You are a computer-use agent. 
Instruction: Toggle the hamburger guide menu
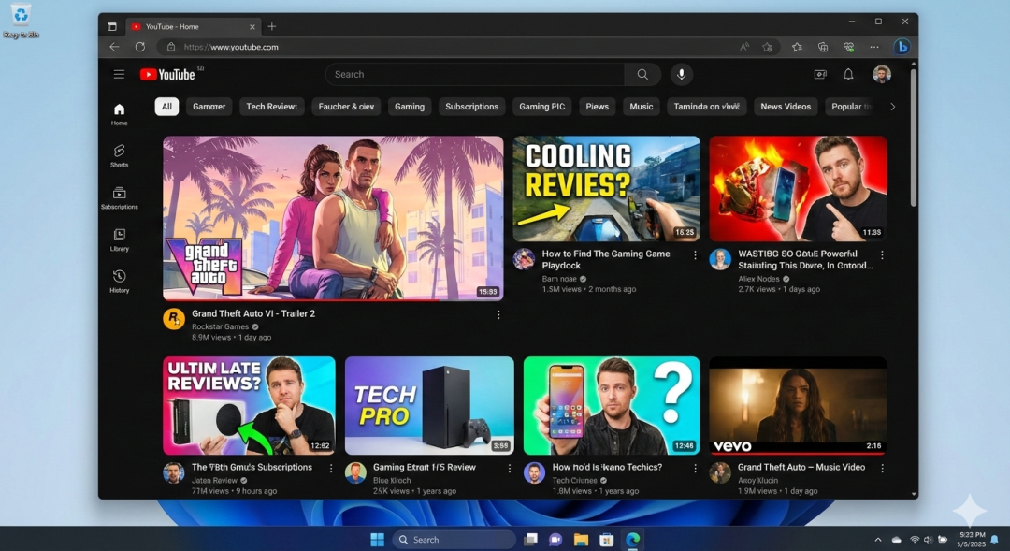coord(119,75)
